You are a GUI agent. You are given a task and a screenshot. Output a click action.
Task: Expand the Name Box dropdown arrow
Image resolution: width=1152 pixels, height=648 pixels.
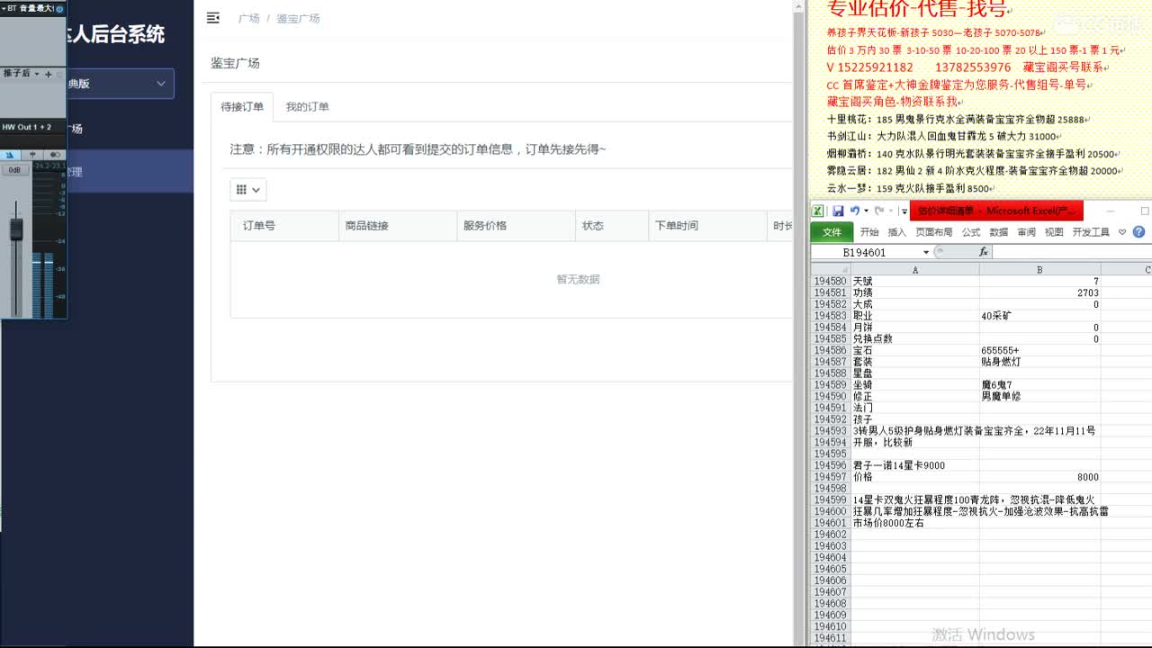coord(926,253)
